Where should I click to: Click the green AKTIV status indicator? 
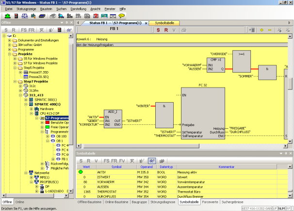click(81, 172)
